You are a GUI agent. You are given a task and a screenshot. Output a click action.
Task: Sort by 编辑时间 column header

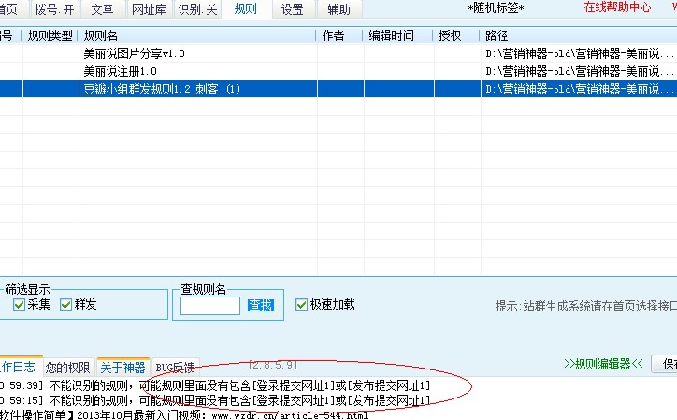pos(398,36)
